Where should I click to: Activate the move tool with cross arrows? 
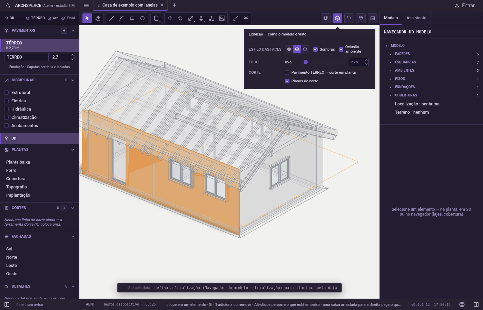click(170, 18)
